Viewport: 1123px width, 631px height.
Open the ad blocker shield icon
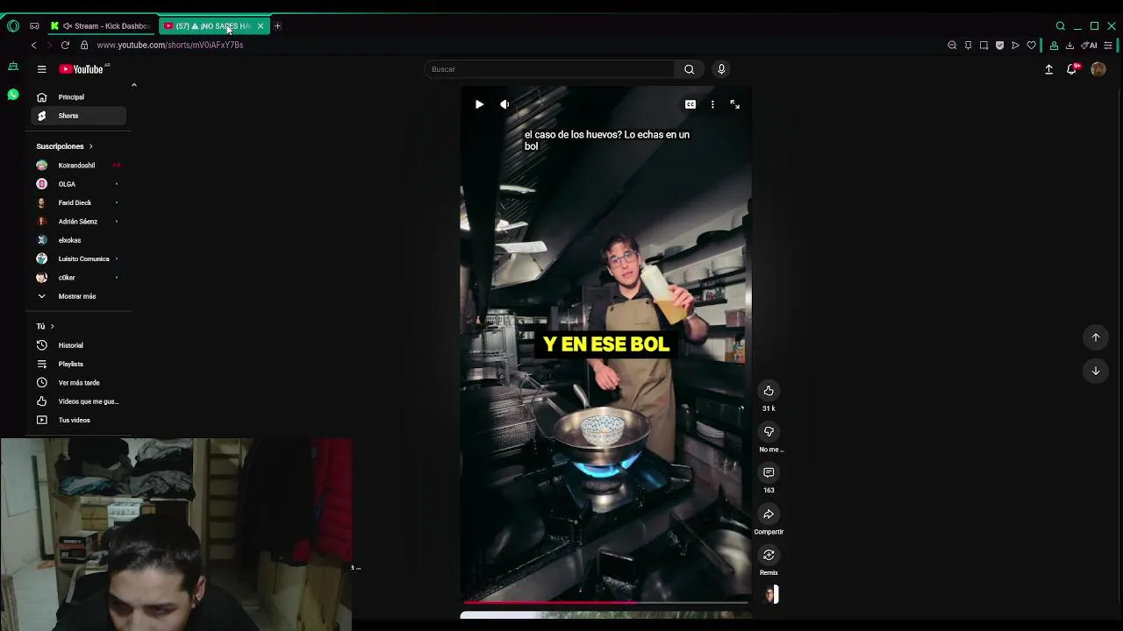[999, 46]
